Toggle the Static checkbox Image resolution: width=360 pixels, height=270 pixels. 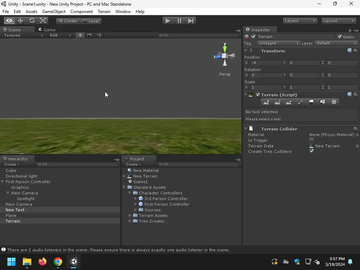pos(340,37)
